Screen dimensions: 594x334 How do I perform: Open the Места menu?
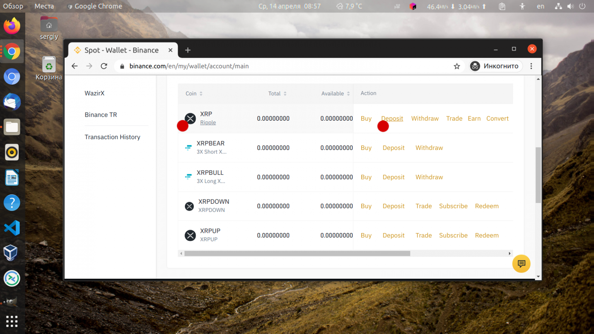[44, 6]
